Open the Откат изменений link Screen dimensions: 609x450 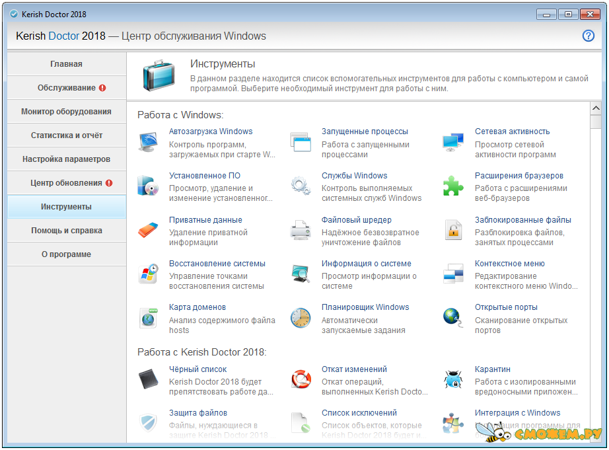tap(354, 369)
